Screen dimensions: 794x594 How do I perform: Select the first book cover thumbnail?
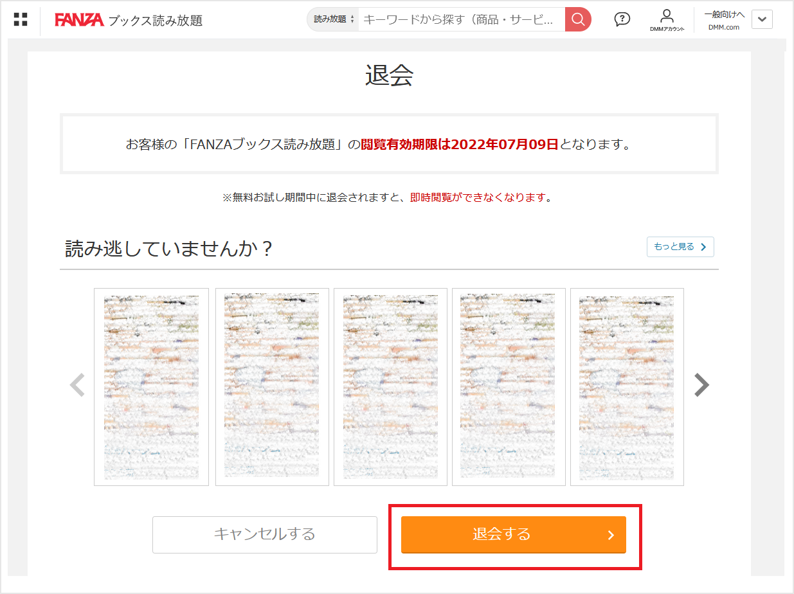click(x=151, y=387)
